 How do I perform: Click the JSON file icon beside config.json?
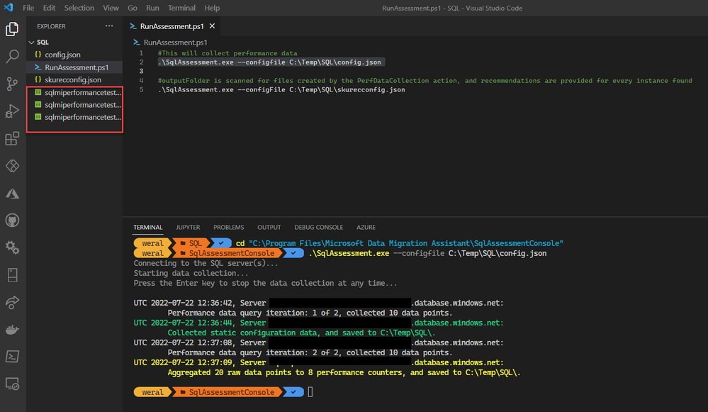pos(38,55)
